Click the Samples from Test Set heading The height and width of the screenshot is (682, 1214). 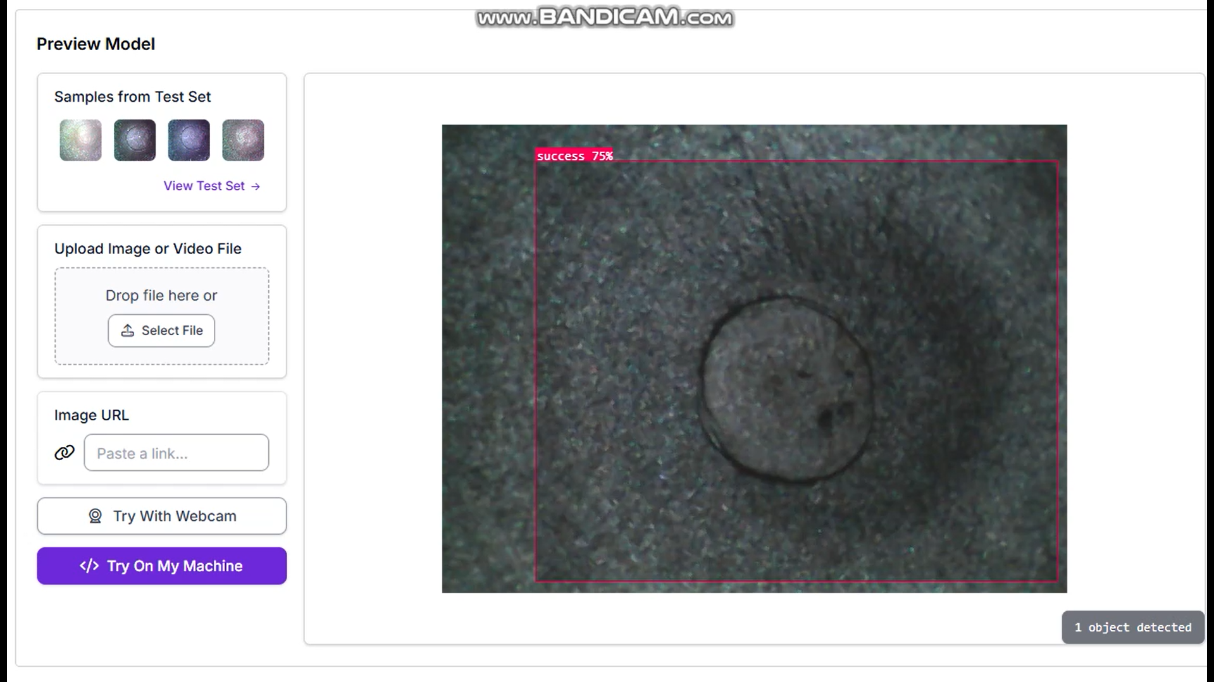point(132,97)
